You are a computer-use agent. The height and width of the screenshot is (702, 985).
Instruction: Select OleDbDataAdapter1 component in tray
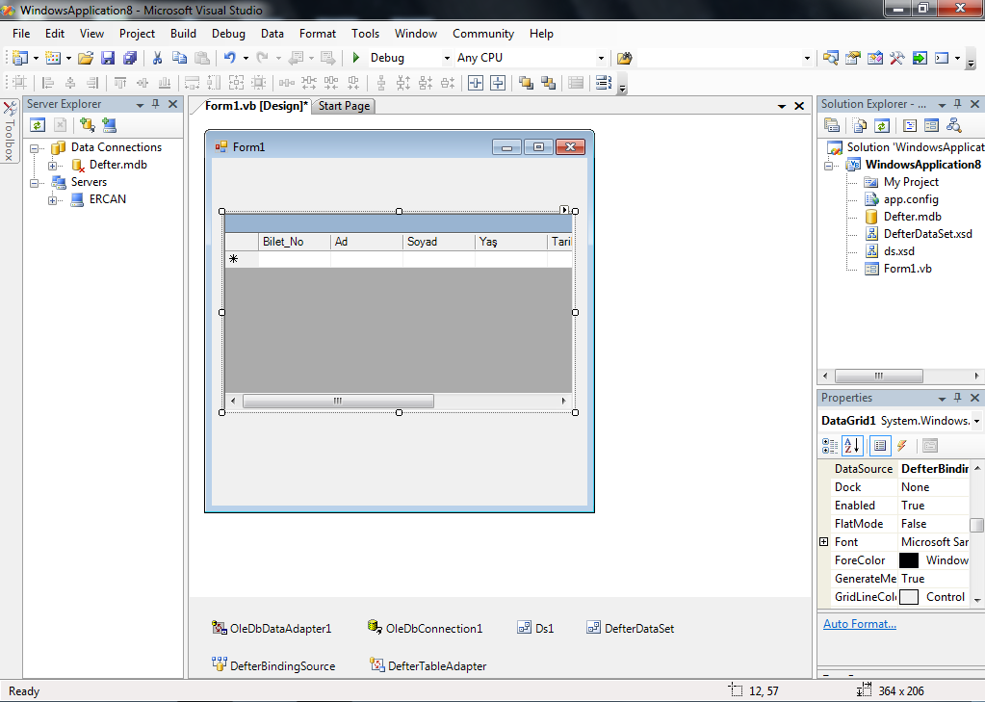tap(272, 629)
